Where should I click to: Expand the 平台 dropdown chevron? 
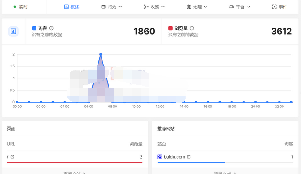point(248,7)
